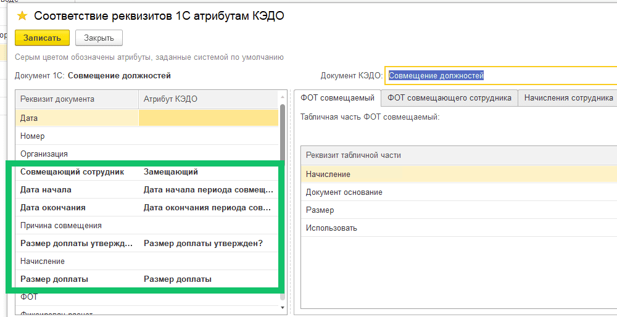Select the Организация requisite row
Screen dimensions: 617x317
77,154
